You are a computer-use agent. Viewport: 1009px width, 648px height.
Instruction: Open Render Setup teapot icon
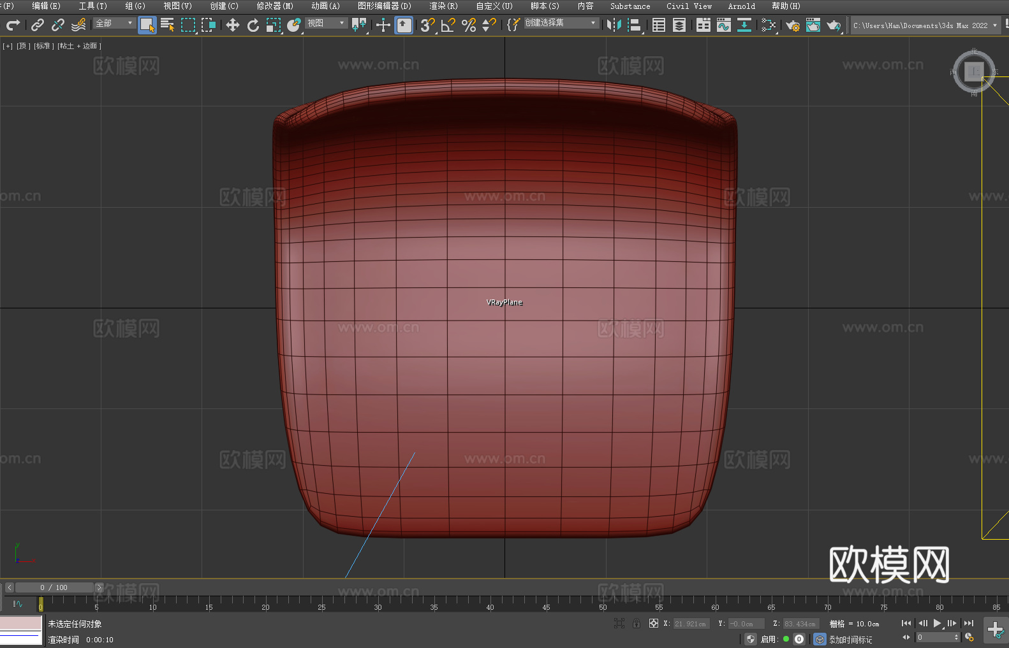point(793,25)
